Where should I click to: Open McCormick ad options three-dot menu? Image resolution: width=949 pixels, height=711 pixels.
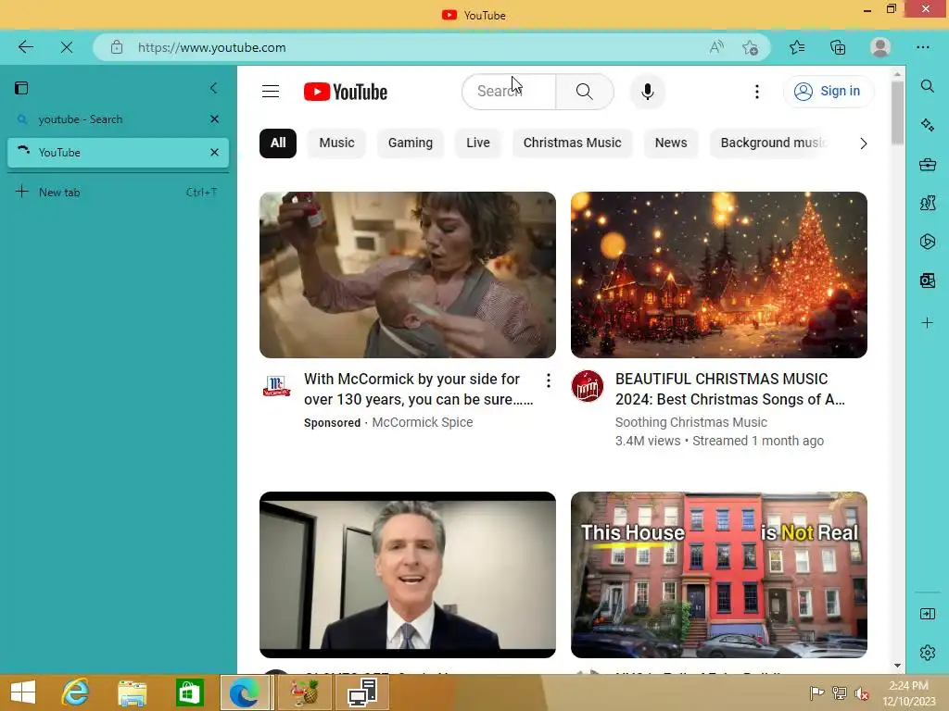tap(549, 380)
